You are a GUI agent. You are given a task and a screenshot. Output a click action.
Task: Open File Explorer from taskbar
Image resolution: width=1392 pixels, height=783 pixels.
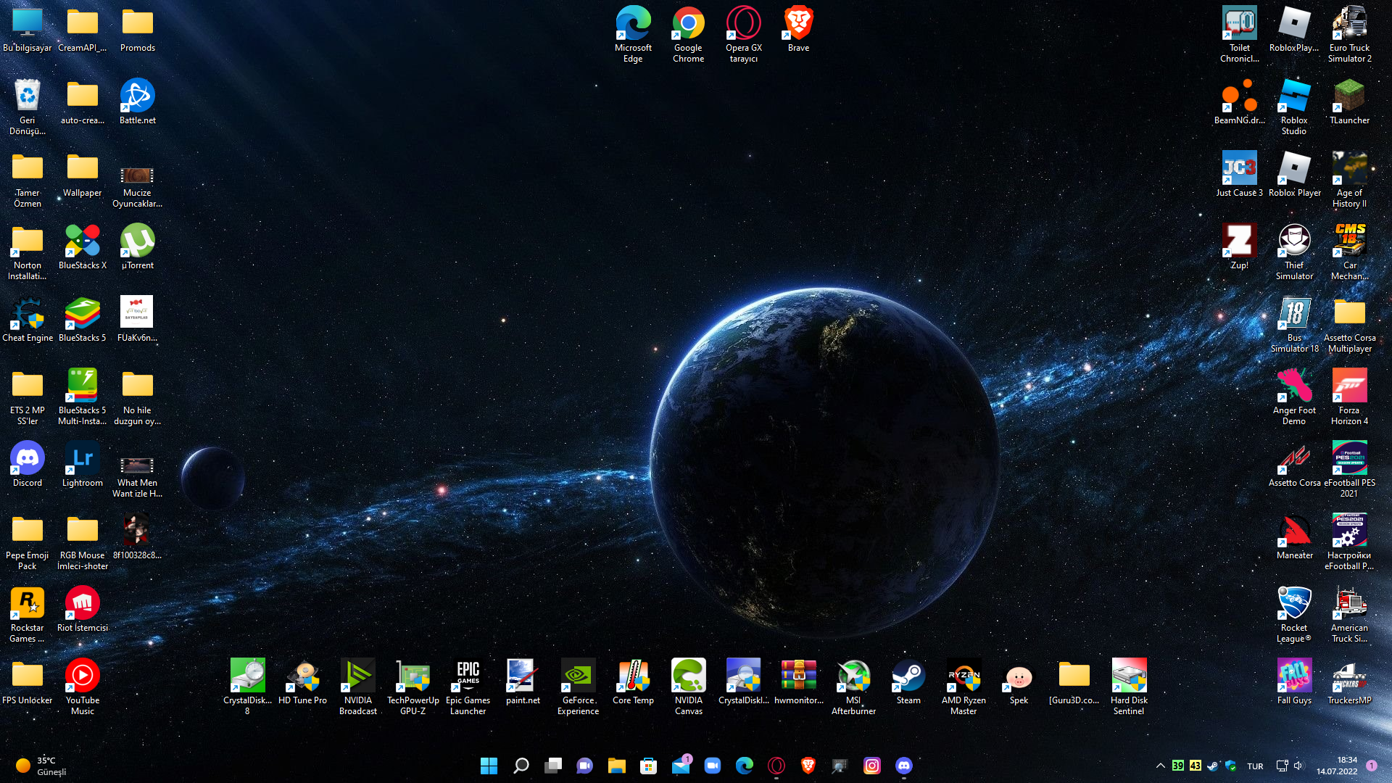tap(617, 766)
